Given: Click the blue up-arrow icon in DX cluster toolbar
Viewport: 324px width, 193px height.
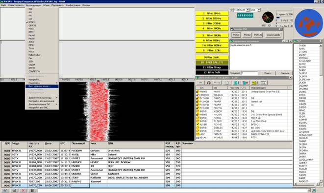Looking at the screenshot, I should click(245, 83).
